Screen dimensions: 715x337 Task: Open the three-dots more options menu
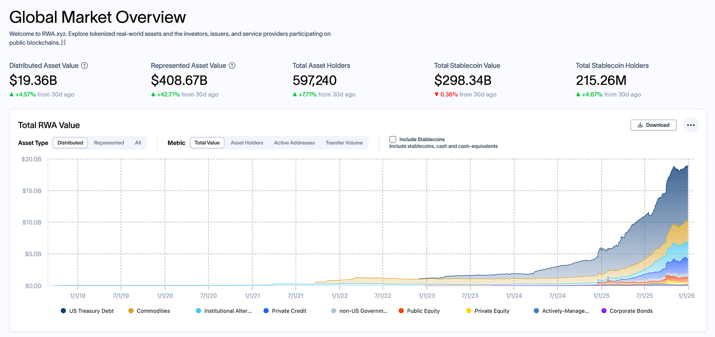click(x=691, y=125)
